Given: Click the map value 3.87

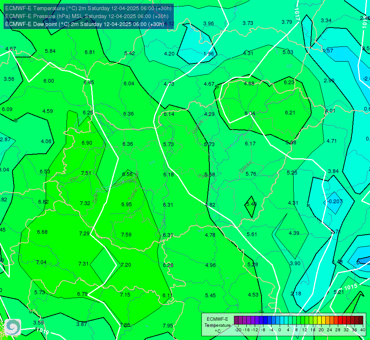Looking at the screenshot, I should 82,324.
